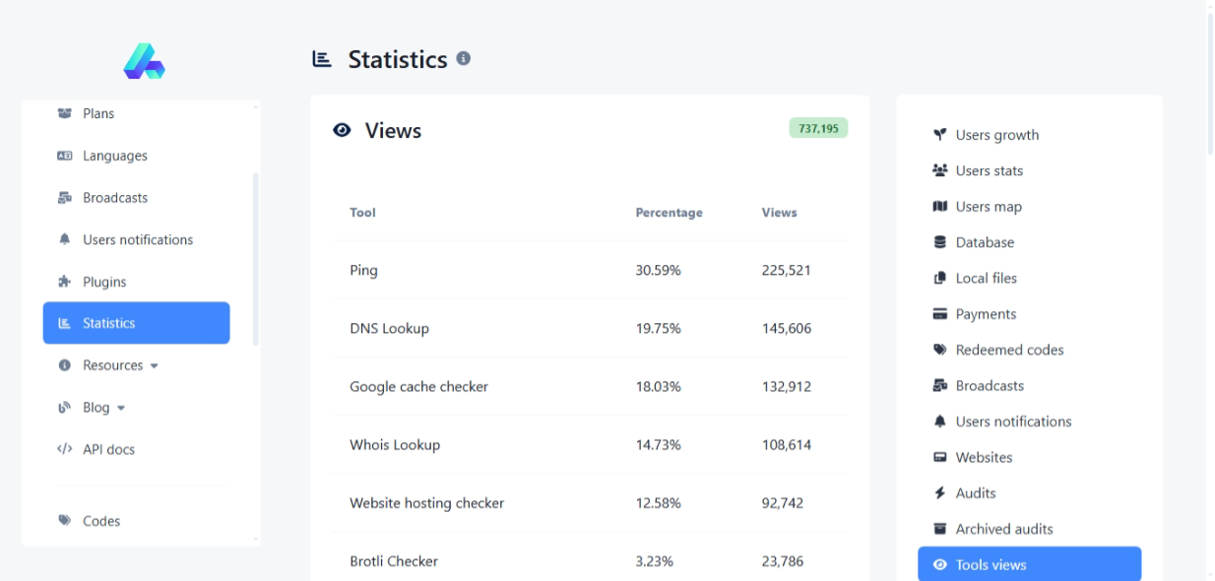Click the Local files statistics link
The image size is (1215, 581).
986,279
